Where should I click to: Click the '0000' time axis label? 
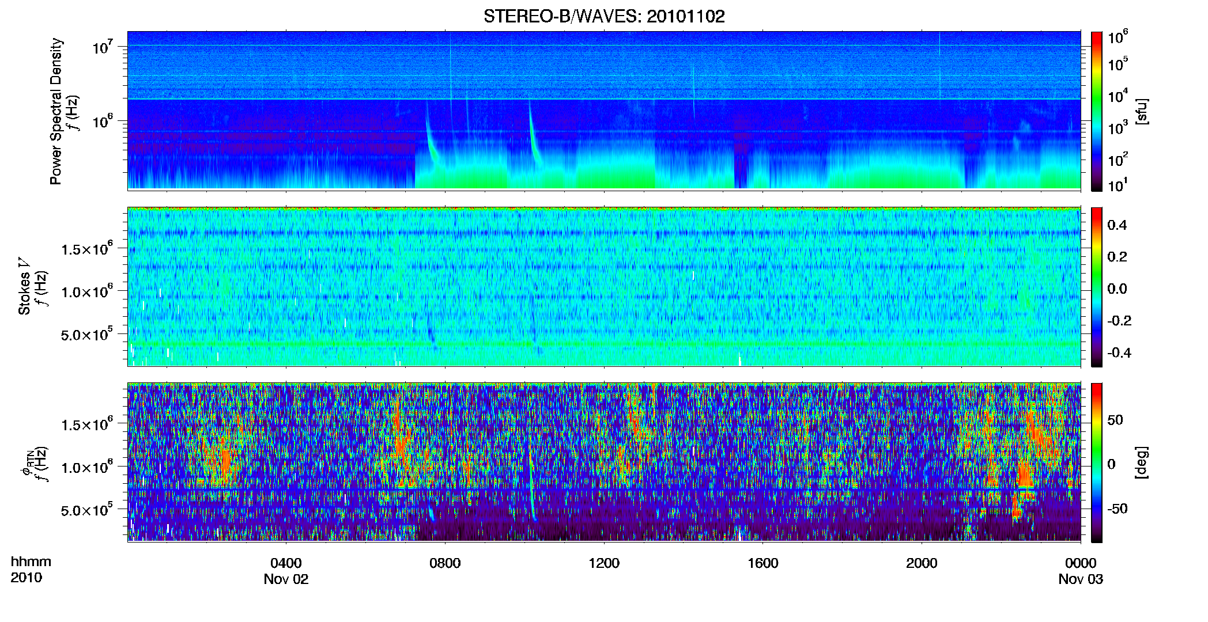[1081, 563]
